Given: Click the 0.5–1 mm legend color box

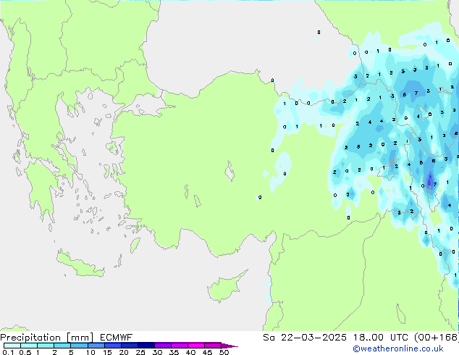Looking at the screenshot, I should pos(29,346).
